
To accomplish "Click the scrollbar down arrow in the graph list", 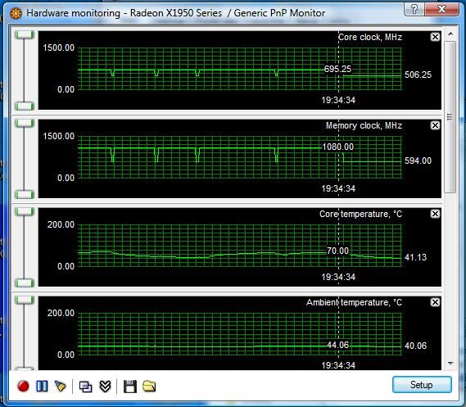I will tap(450, 364).
